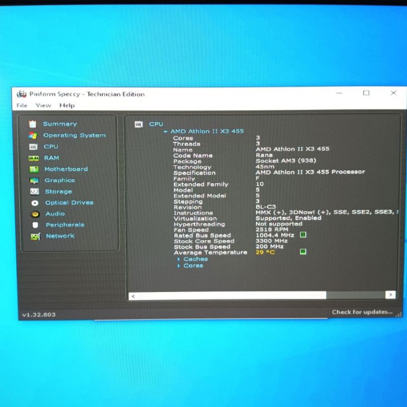Image resolution: width=407 pixels, height=407 pixels.
Task: Open the Help menu
Action: point(67,105)
